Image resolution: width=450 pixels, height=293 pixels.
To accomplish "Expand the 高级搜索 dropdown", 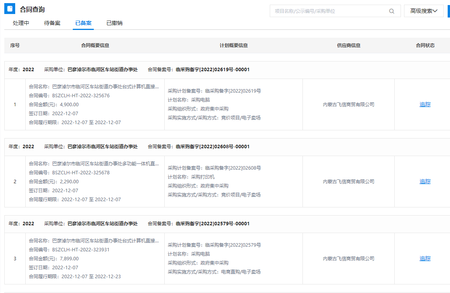I will pos(424,11).
